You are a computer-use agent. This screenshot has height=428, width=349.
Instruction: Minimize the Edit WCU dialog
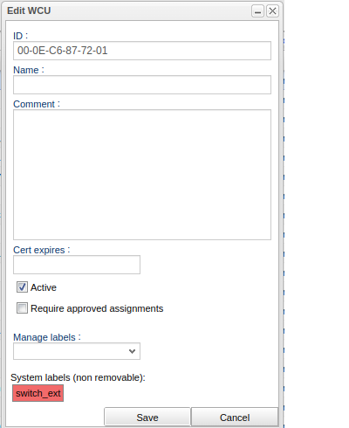[257, 11]
